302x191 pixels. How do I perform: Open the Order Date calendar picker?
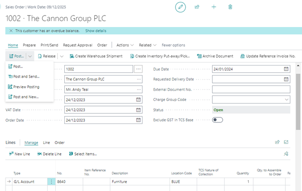pyautogui.click(x=138, y=120)
